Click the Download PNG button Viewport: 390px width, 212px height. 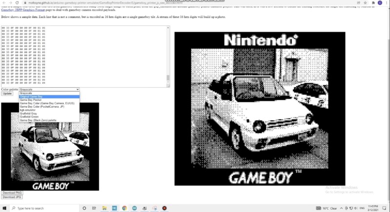tap(12, 193)
